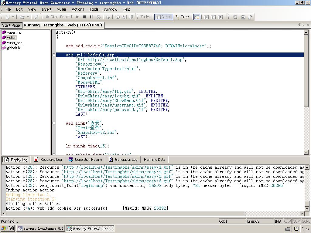Switch to the Recording Log tab
Screen dimensions: 311x233
(48, 160)
